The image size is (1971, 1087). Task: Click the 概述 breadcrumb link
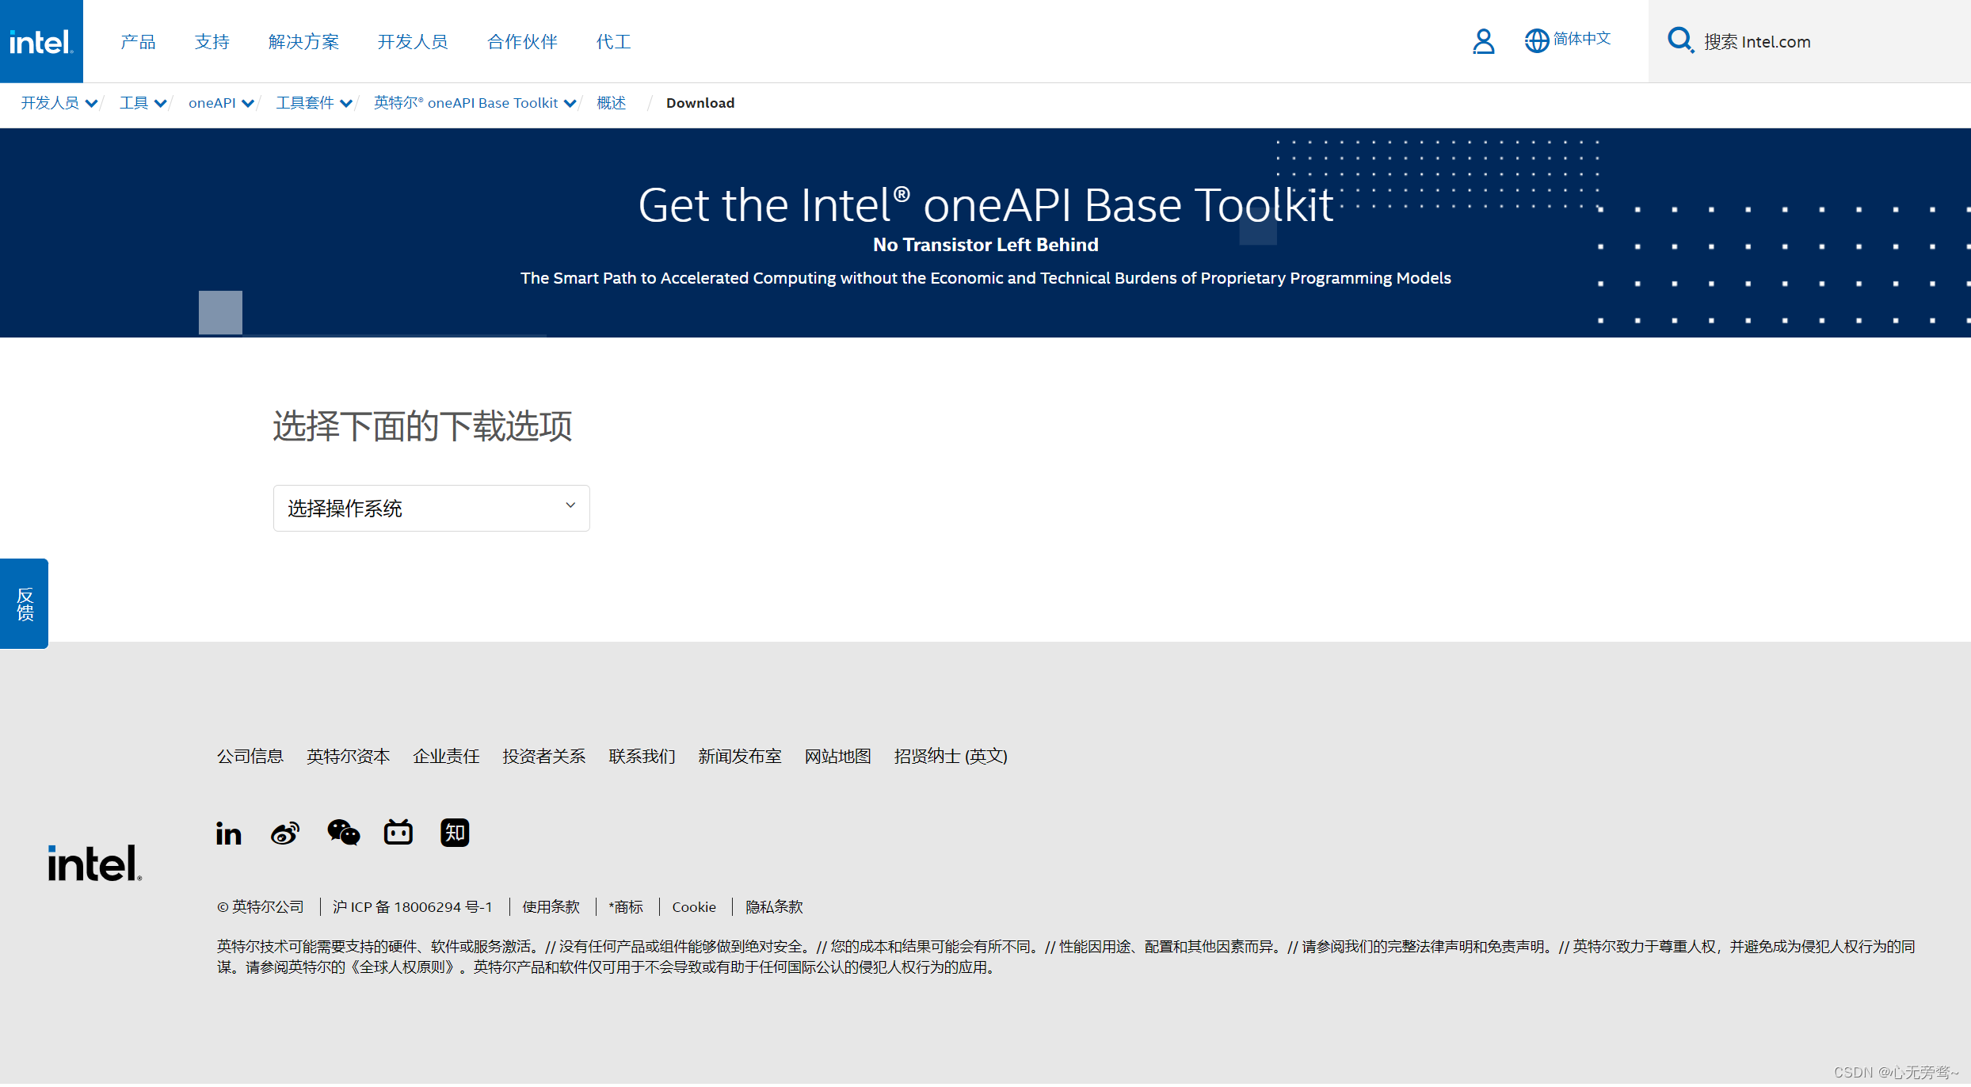[611, 103]
